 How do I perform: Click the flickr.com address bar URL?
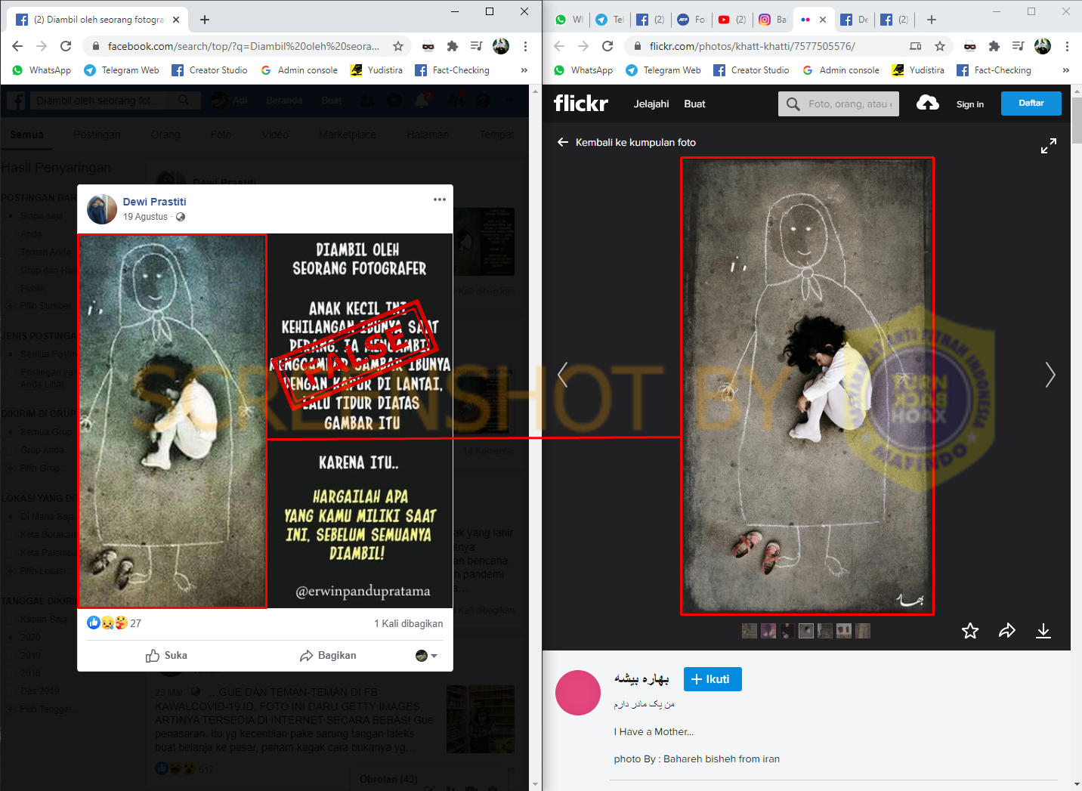point(753,46)
